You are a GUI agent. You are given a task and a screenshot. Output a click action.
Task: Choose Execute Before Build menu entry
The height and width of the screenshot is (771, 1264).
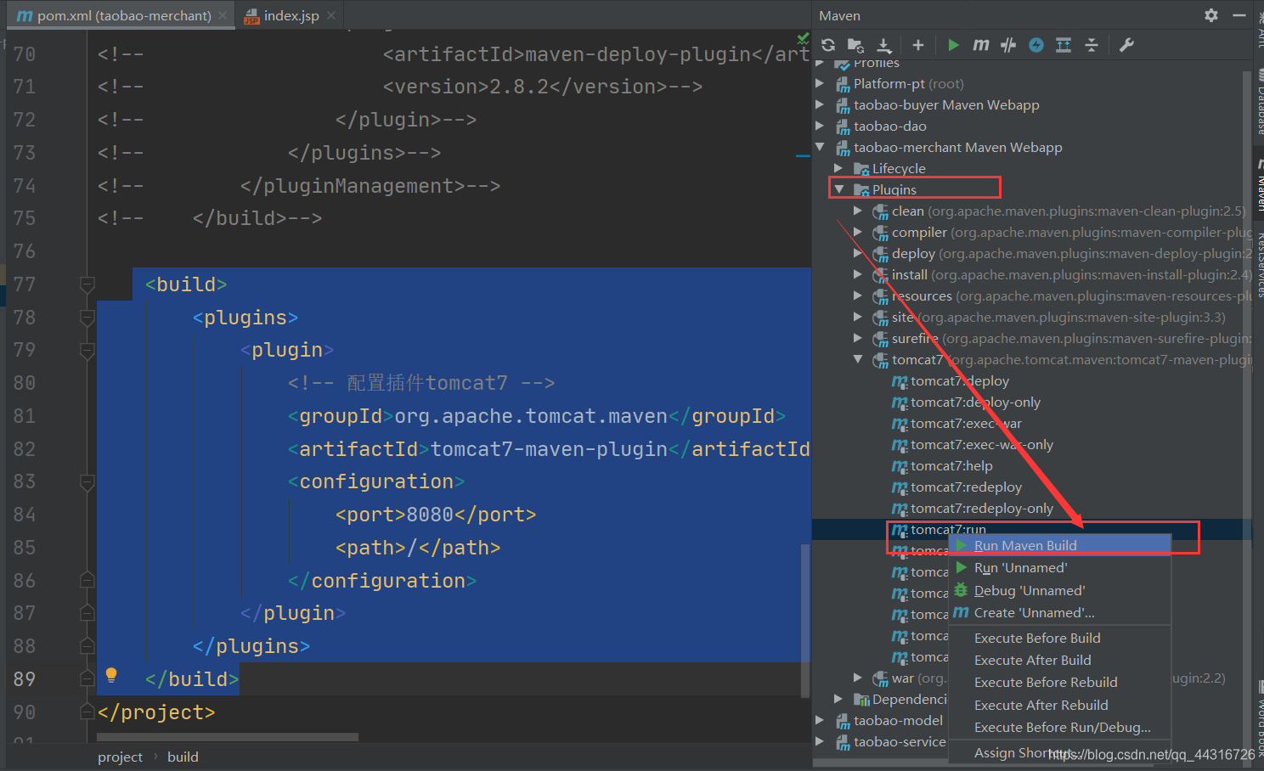click(1060, 638)
